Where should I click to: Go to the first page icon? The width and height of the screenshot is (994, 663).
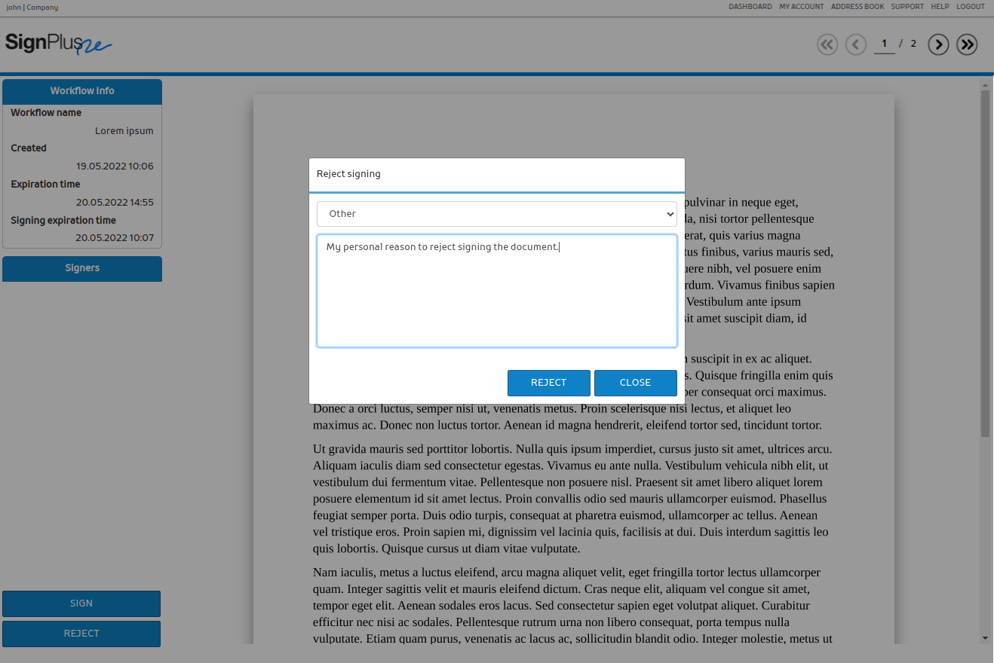[827, 44]
